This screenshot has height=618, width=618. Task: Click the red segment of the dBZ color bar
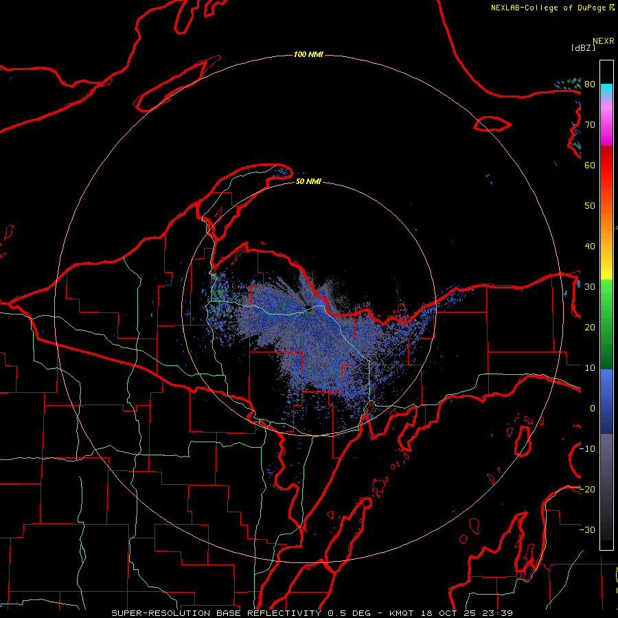(606, 165)
